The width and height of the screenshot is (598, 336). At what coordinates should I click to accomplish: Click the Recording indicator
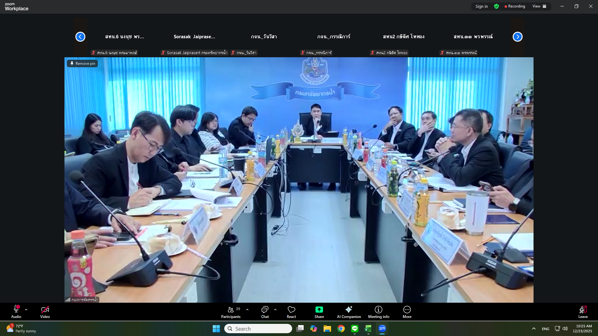tap(515, 6)
